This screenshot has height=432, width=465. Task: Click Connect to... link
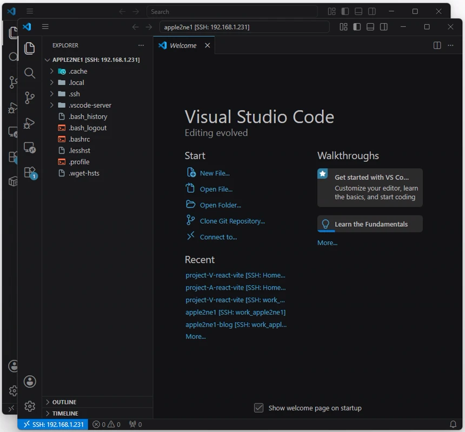pos(218,237)
